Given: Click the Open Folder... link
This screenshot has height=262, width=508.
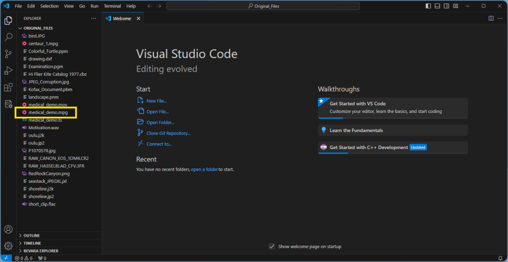Looking at the screenshot, I should tap(160, 123).
